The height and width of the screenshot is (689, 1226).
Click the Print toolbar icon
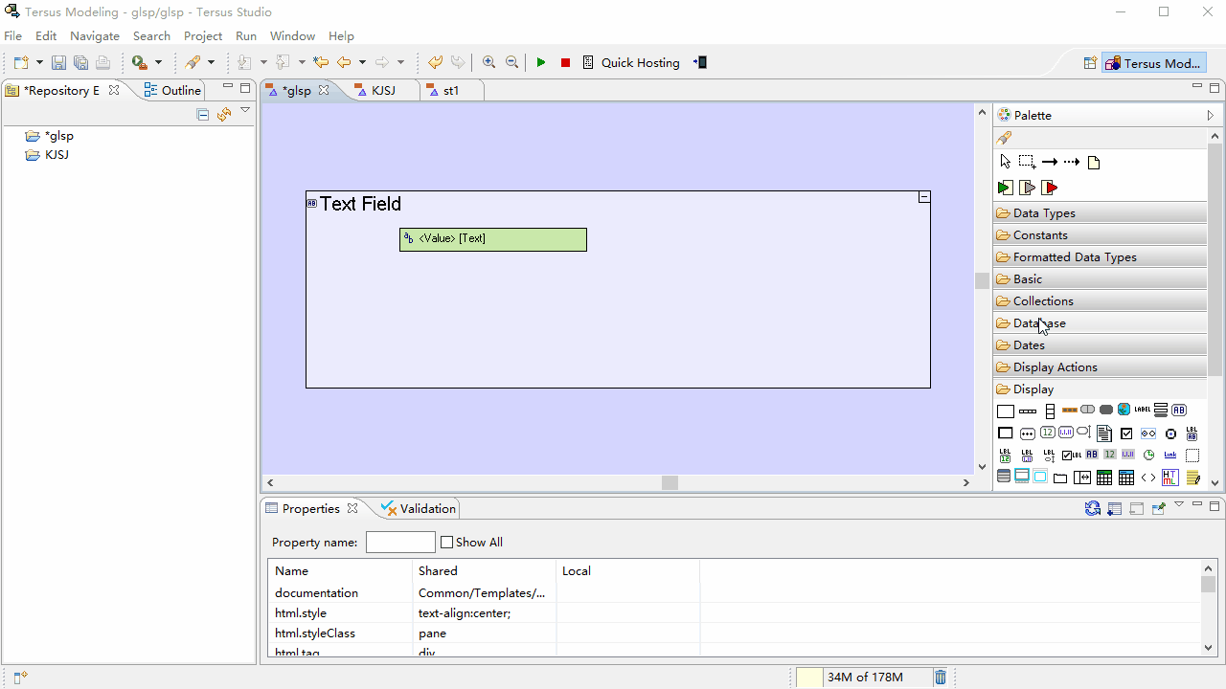click(102, 63)
